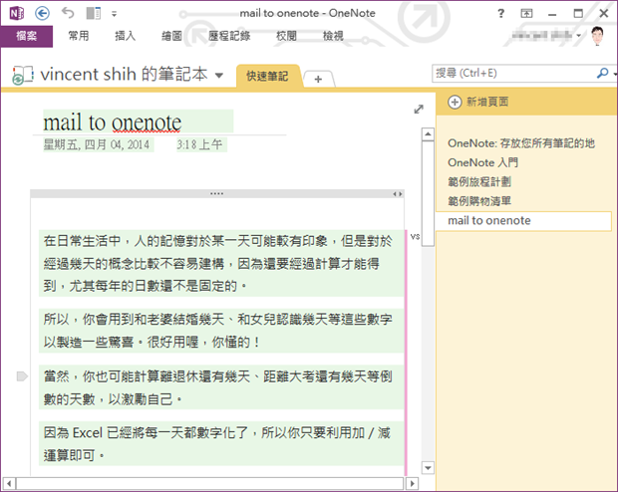618x492 pixels.
Task: Dock the window with the dock icon
Action: [x=94, y=13]
